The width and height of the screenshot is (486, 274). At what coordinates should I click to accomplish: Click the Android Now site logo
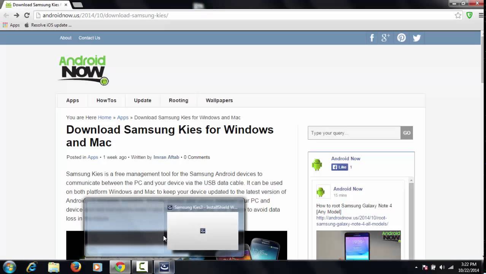(83, 70)
